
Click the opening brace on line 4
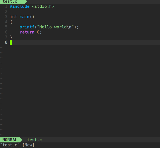(11, 22)
